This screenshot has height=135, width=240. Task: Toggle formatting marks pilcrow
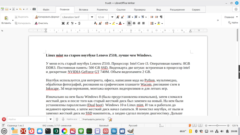point(161,17)
